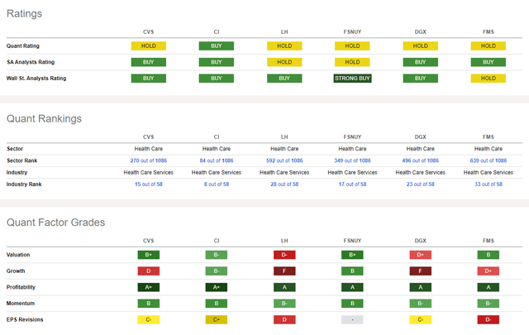The height and width of the screenshot is (335, 529).
Task: Open FSNUY industry rank 17 out of 58
Action: coord(352,184)
